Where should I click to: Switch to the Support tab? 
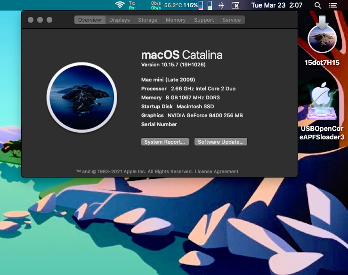(204, 20)
